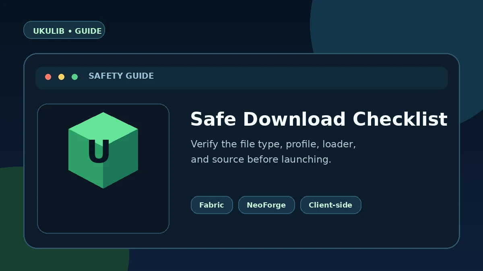Click the red window dot
The width and height of the screenshot is (483, 271).
pos(48,77)
